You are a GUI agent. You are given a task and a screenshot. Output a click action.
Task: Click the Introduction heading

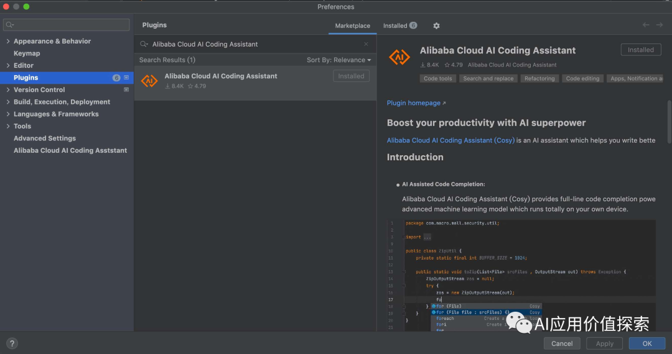(415, 157)
